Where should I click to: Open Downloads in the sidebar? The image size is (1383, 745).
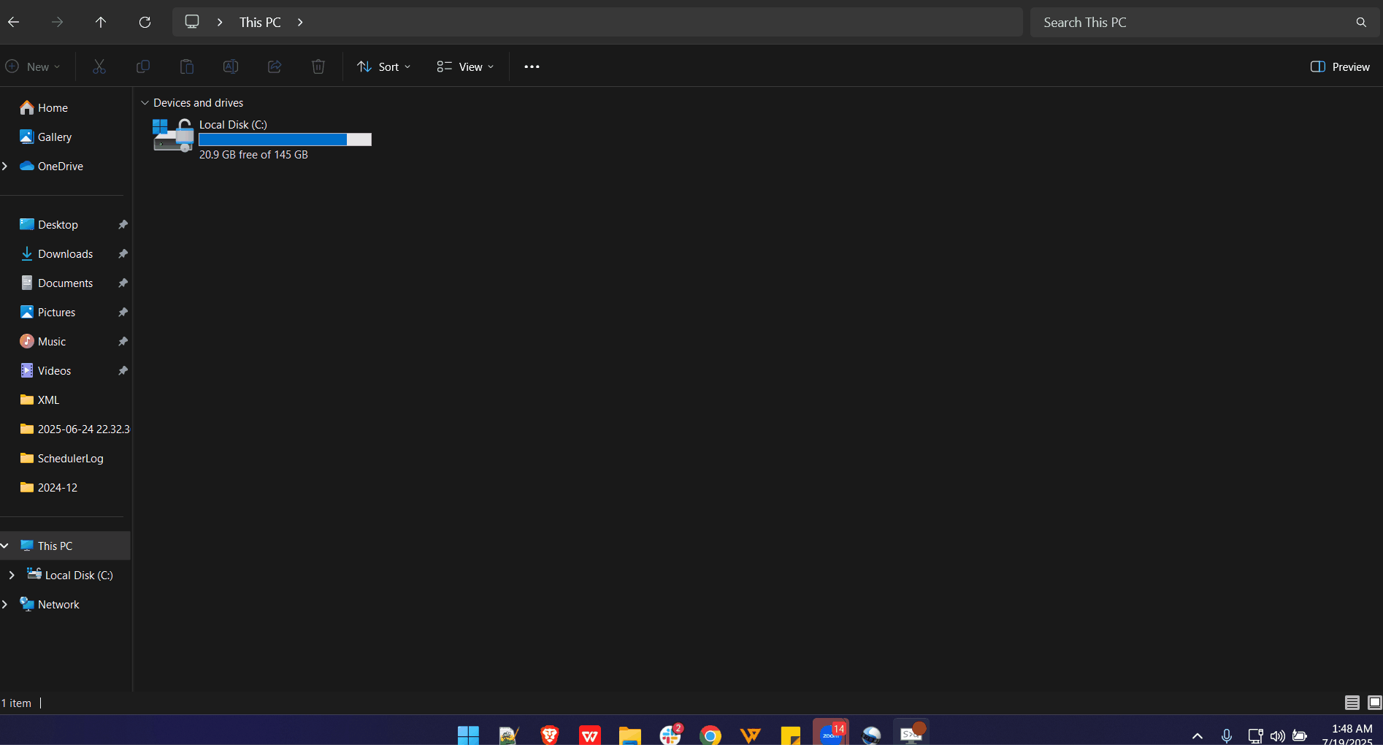(65, 253)
